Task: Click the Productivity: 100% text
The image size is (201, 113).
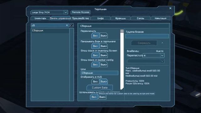Action: tap(135, 81)
